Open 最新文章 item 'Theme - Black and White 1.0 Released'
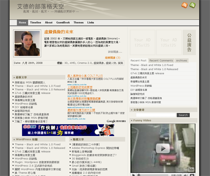 pyautogui.click(x=40, y=89)
